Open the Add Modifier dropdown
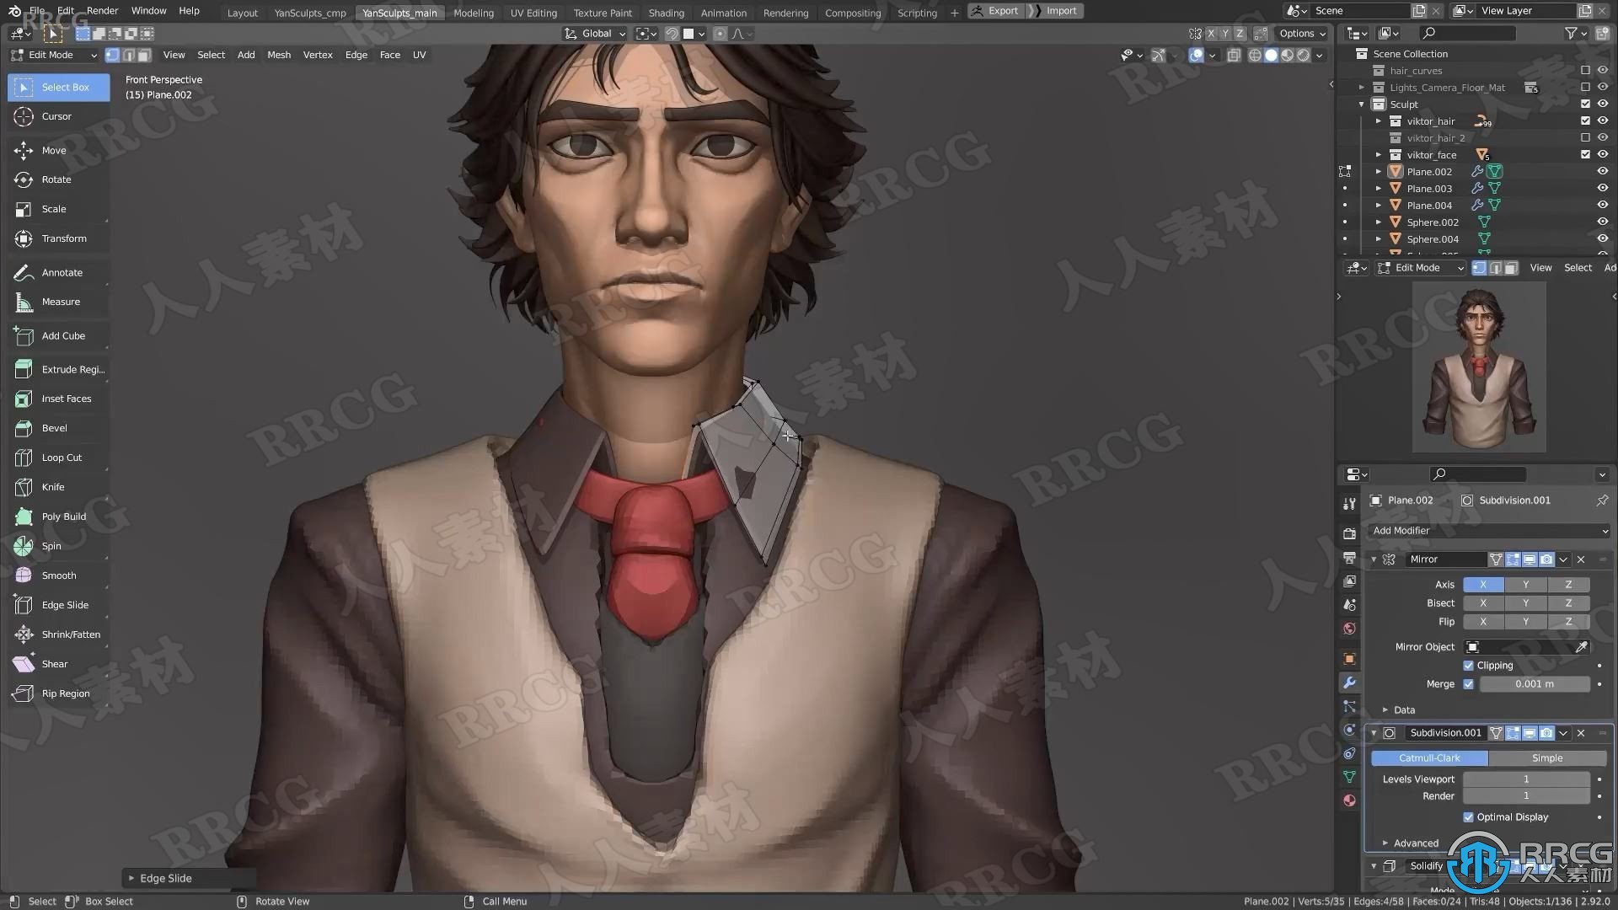This screenshot has height=910, width=1618. [x=1488, y=531]
